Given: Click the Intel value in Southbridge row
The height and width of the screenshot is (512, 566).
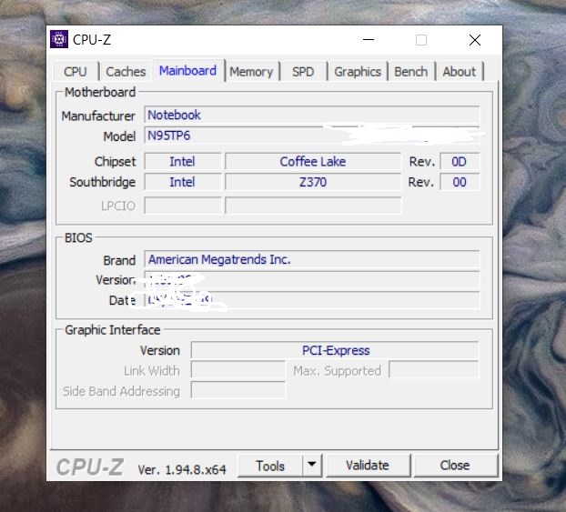Looking at the screenshot, I should point(183,182).
